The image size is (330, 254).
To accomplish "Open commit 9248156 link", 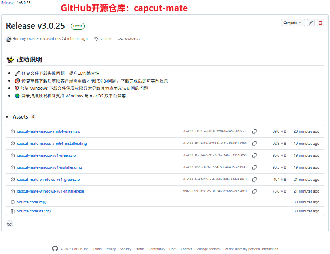I will pyautogui.click(x=132, y=39).
